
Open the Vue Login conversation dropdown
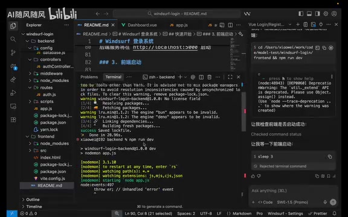click(289, 24)
